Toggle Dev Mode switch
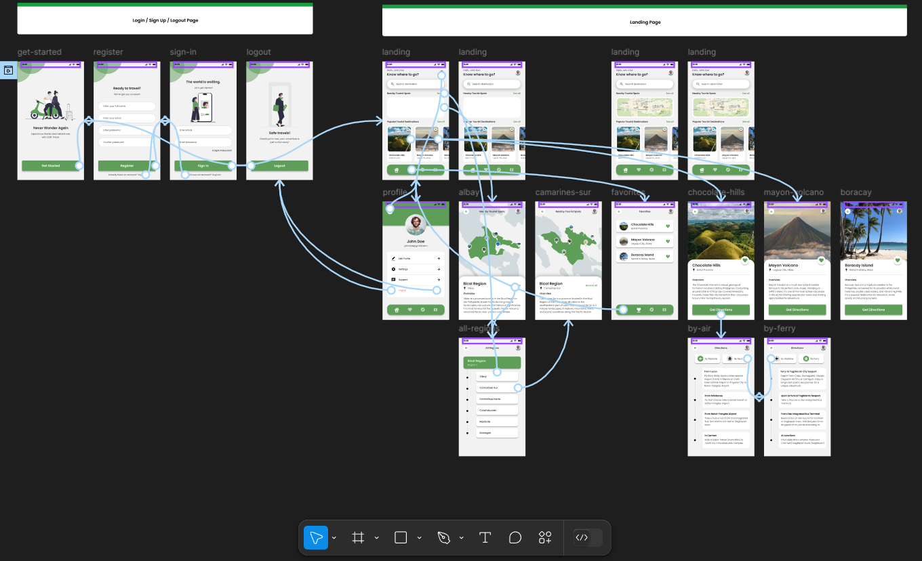Screen dimensions: 922x561 click(x=587, y=538)
